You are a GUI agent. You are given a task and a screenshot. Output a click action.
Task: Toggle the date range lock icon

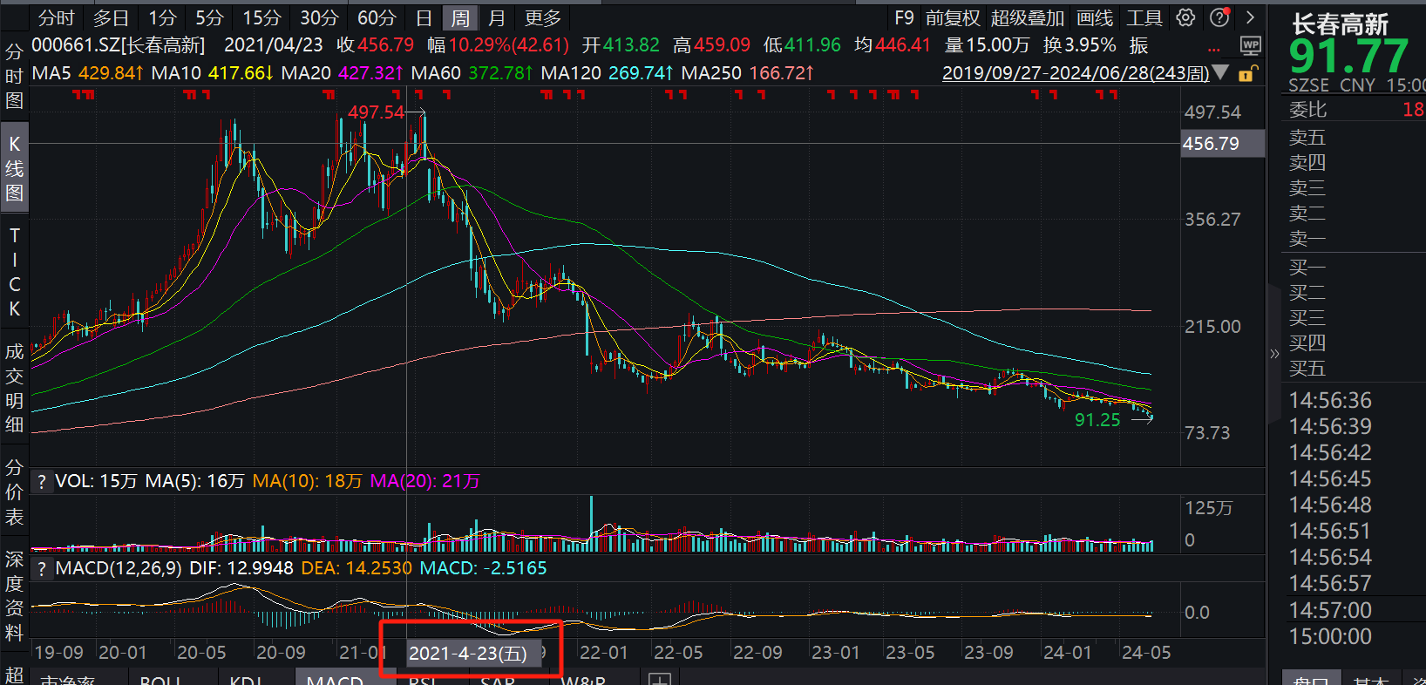click(1248, 73)
